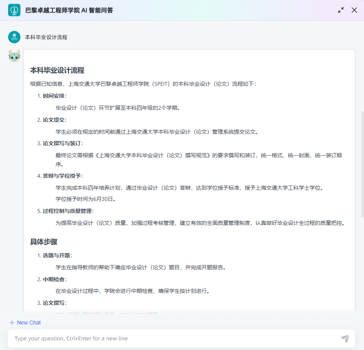Click the dragon mascot bot avatar
The height and width of the screenshot is (350, 364).
coord(14,56)
